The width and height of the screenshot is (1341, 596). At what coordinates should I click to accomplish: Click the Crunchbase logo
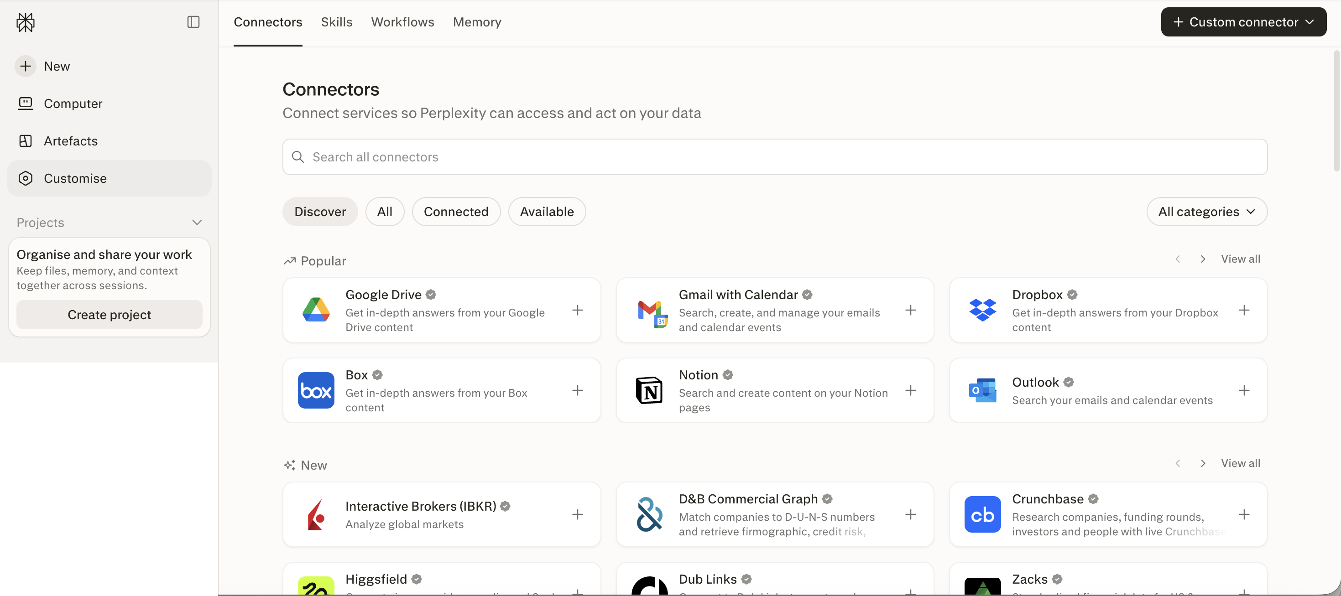click(982, 515)
